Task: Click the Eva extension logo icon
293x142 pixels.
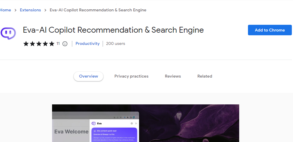Action: [x=8, y=34]
